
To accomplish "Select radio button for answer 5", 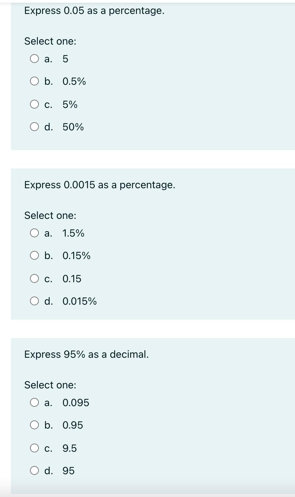I will 34,59.
